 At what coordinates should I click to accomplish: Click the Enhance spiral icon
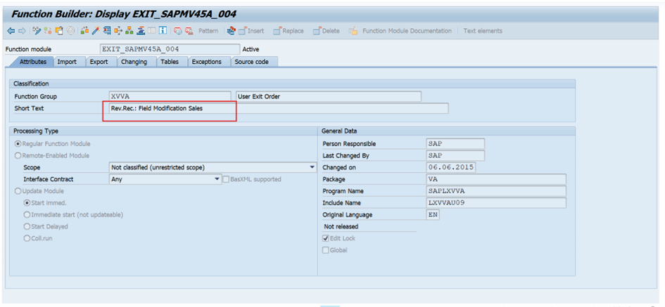point(70,31)
